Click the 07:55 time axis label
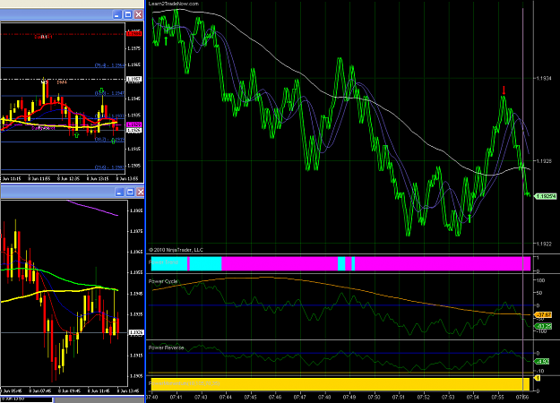 coord(498,397)
